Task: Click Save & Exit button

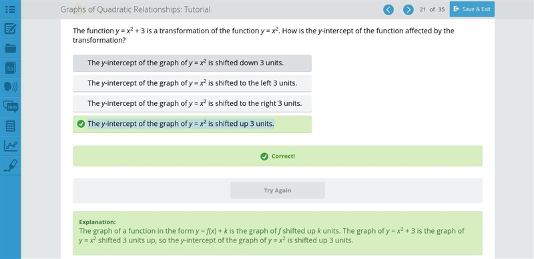Action: [x=472, y=9]
